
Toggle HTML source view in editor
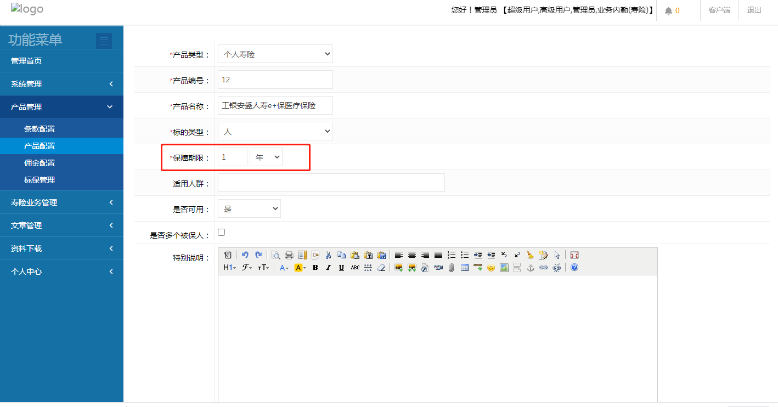[x=228, y=255]
